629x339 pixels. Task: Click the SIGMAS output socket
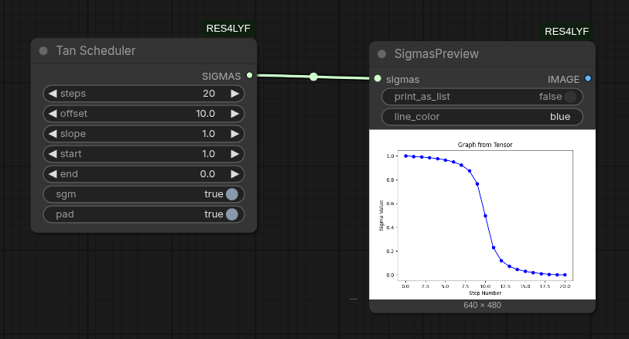coord(250,75)
